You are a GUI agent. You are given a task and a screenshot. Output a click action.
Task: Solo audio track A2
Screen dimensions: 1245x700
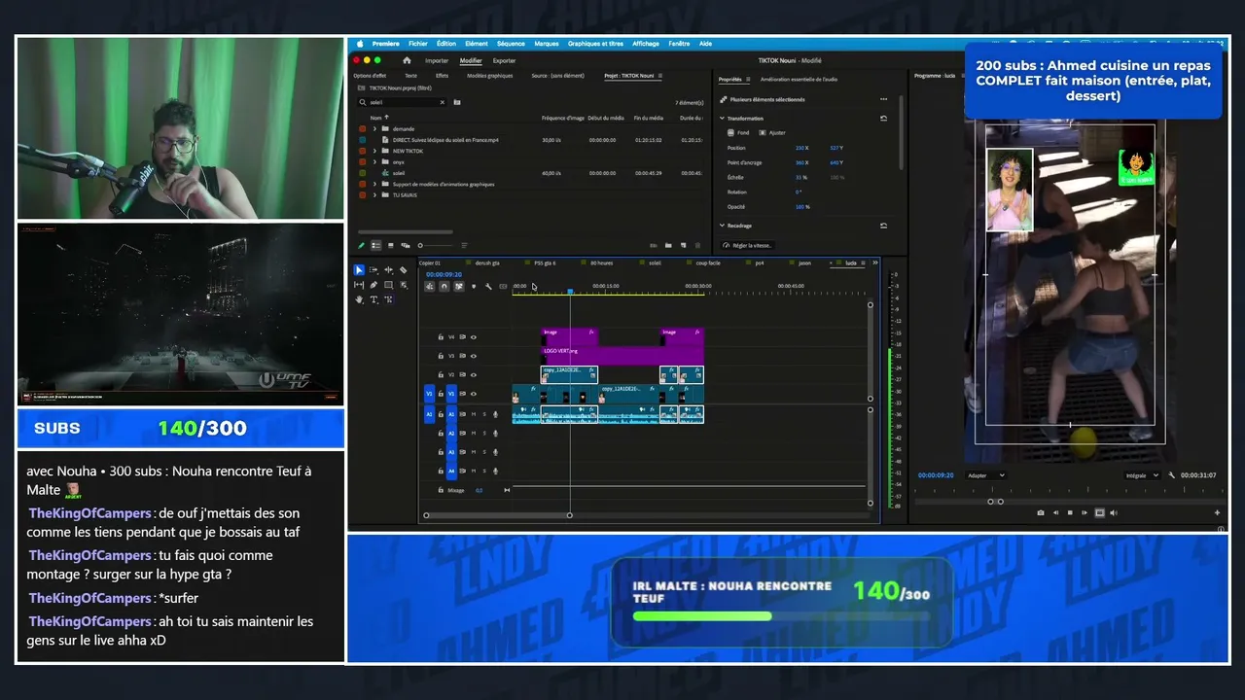click(484, 433)
